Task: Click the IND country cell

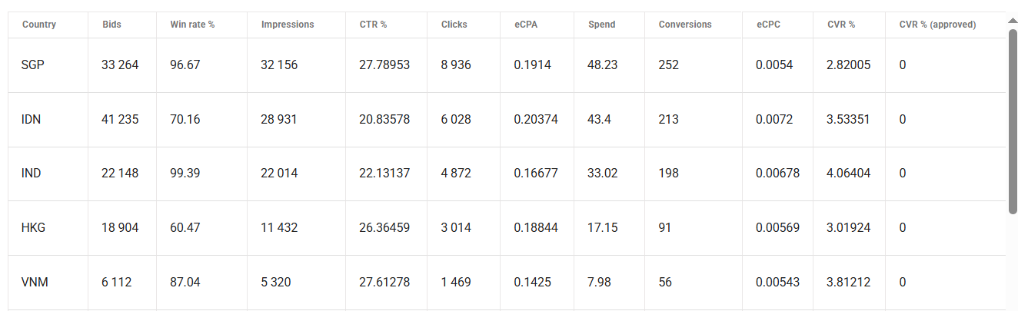Action: point(32,174)
